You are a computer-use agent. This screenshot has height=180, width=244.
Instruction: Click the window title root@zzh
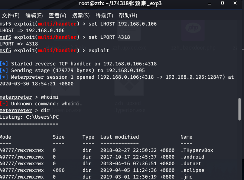coord(120,3)
